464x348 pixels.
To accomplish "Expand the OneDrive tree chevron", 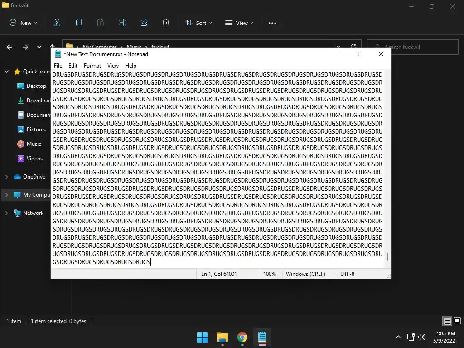I will [x=6, y=177].
